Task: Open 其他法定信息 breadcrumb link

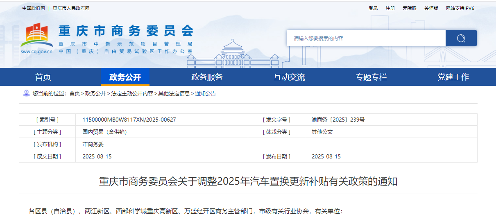Action: point(174,93)
